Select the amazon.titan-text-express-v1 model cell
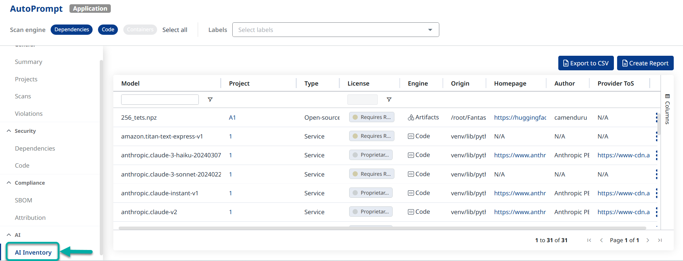 coord(162,136)
